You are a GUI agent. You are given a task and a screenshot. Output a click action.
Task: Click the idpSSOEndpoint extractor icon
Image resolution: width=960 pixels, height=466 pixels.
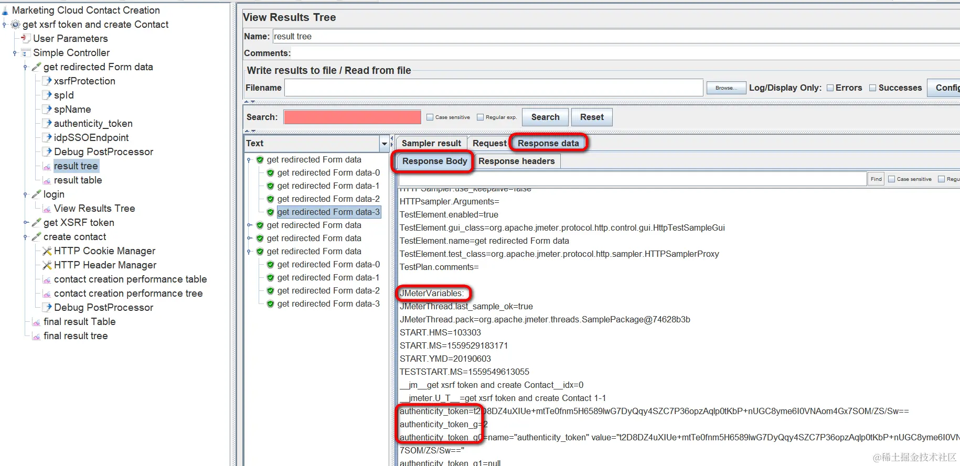(x=47, y=137)
